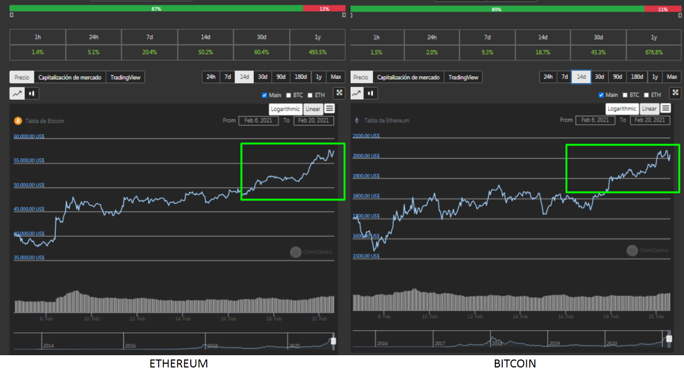Click the 60.4% thirty-day change value
This screenshot has height=384, width=684.
[262, 52]
